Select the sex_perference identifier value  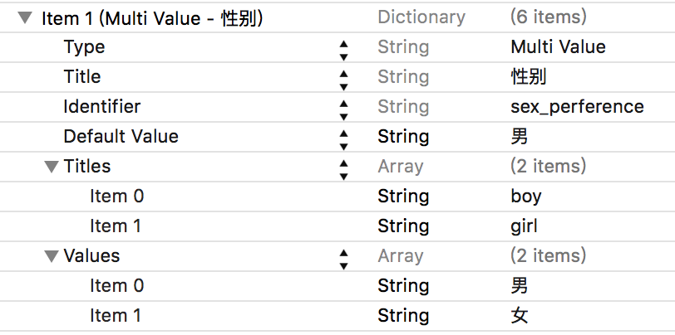click(577, 107)
